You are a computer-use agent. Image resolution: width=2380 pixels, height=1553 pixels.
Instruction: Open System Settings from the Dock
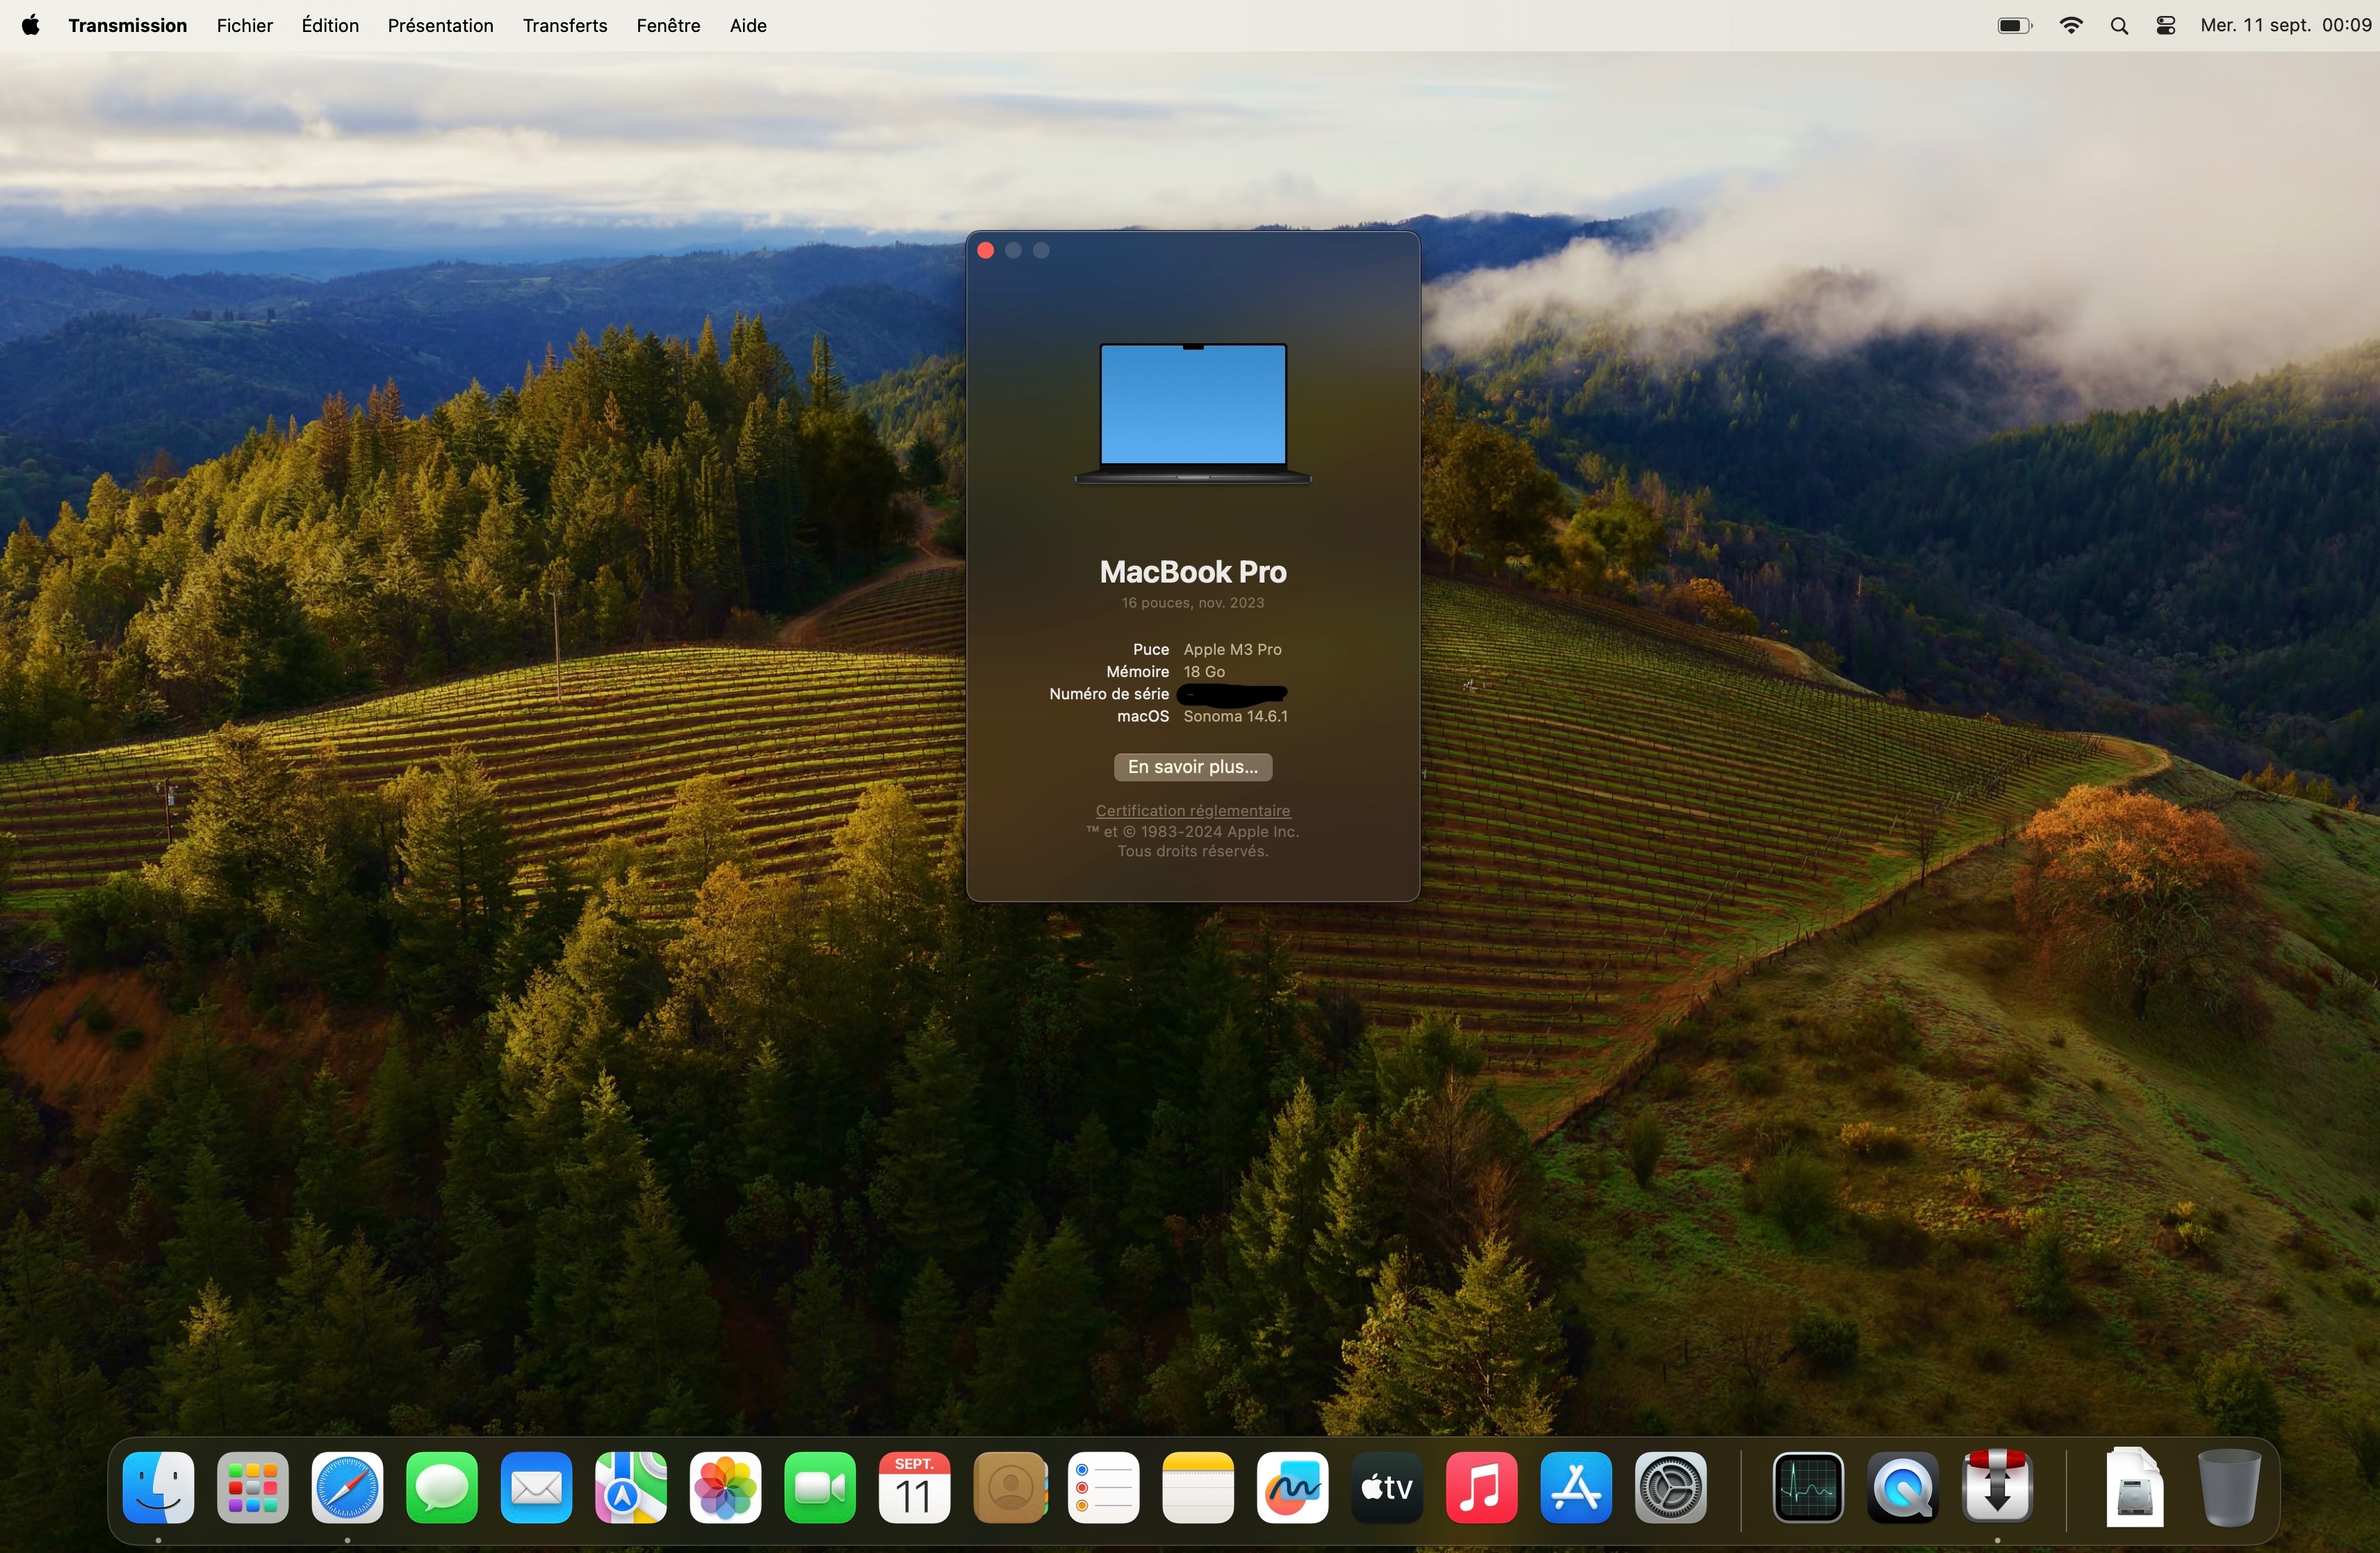coord(1671,1487)
